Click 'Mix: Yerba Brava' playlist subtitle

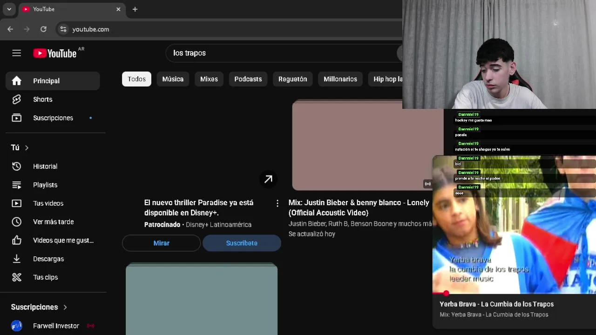[x=494, y=315]
